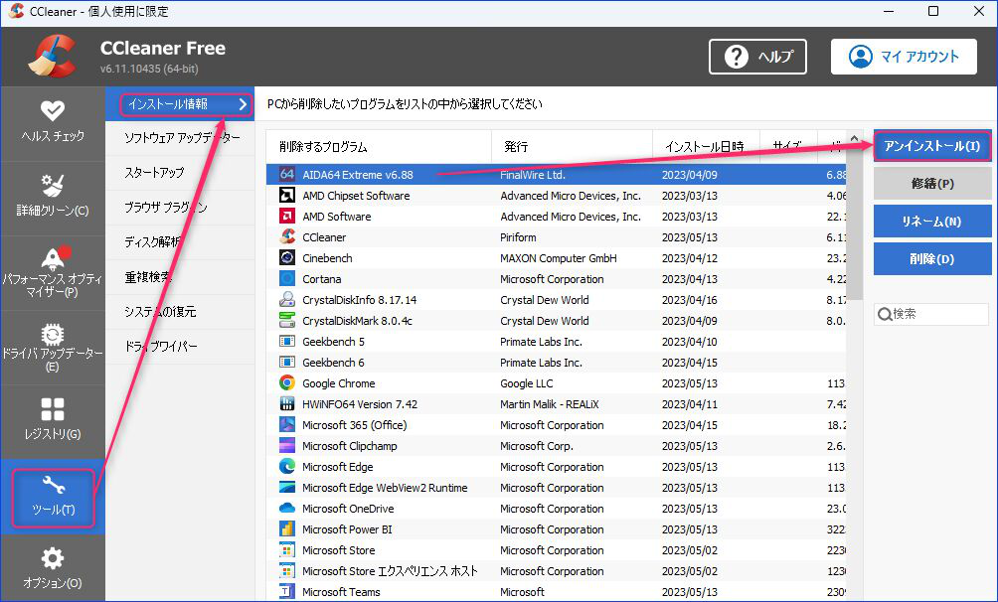Screen dimensions: 998x602
Task: Click the AIDA64 Extreme program icon
Action: coord(287,175)
